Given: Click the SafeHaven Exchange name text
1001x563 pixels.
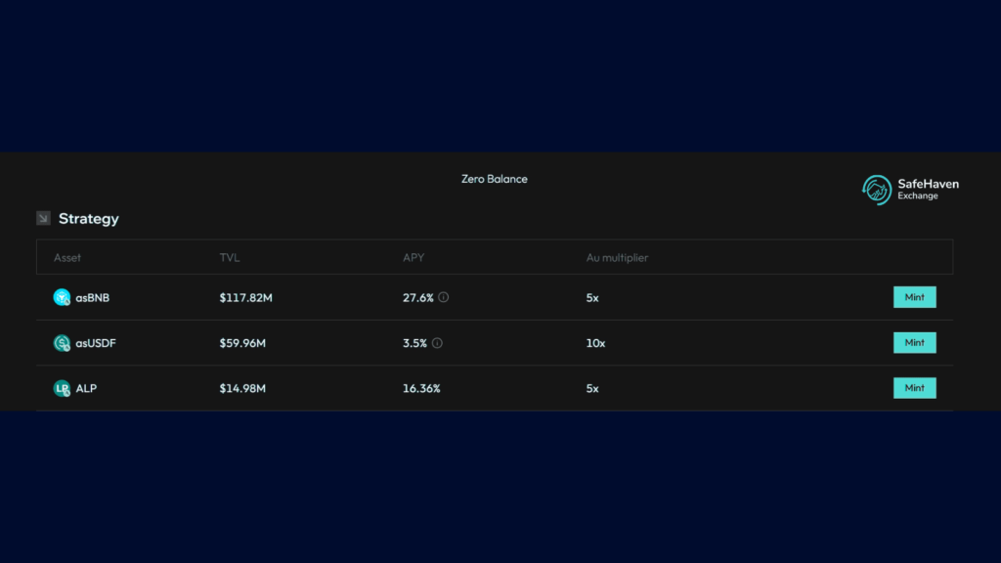Looking at the screenshot, I should pyautogui.click(x=929, y=189).
